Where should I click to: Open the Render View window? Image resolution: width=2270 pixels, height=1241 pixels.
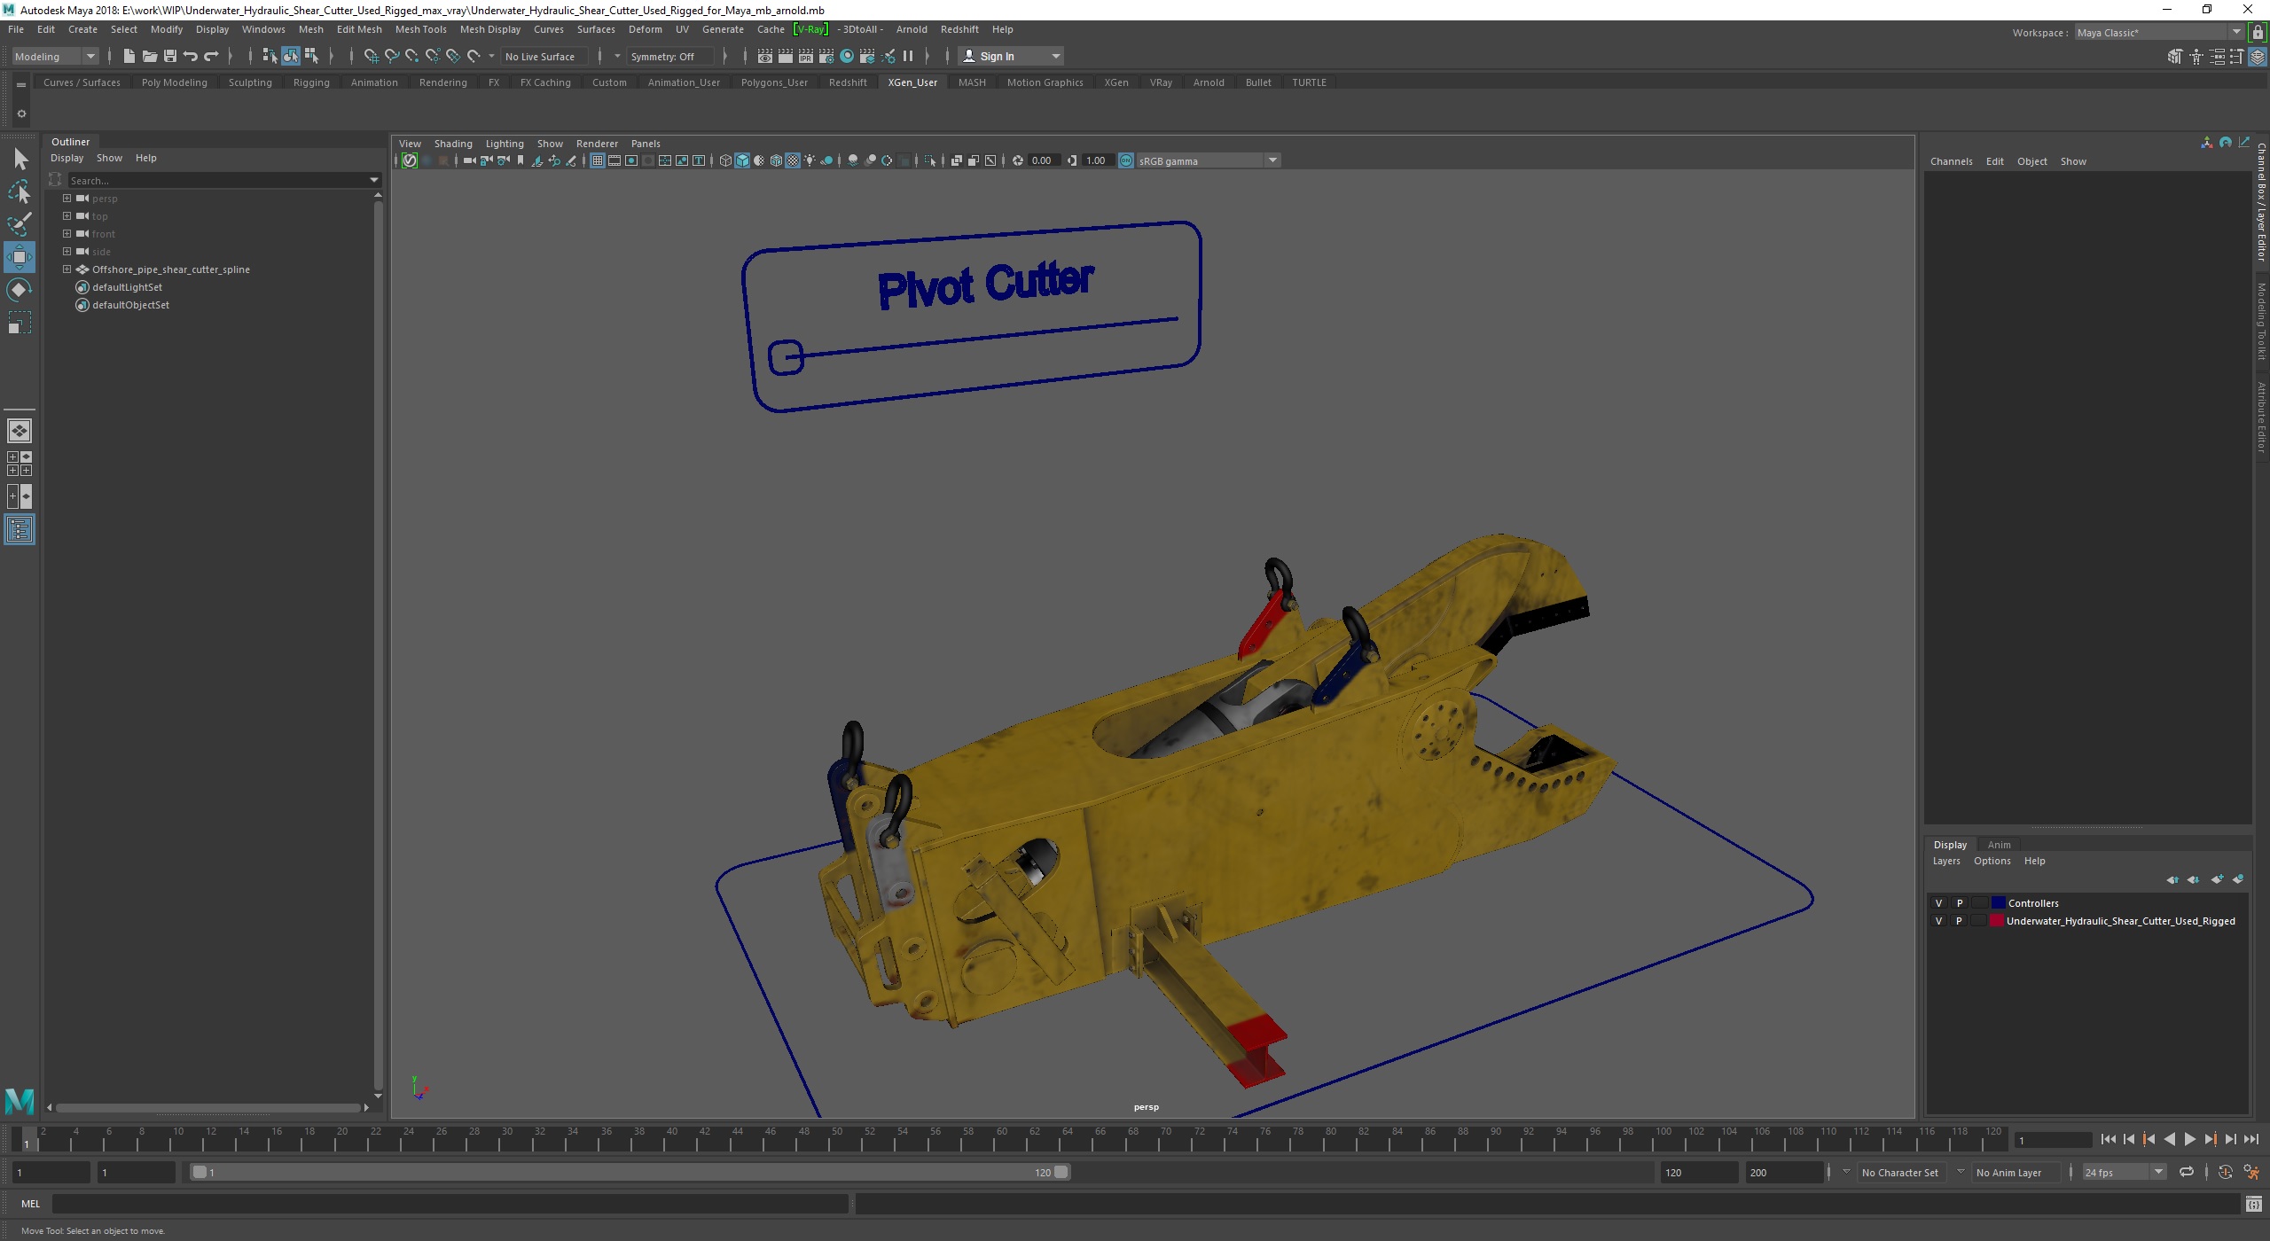(764, 56)
